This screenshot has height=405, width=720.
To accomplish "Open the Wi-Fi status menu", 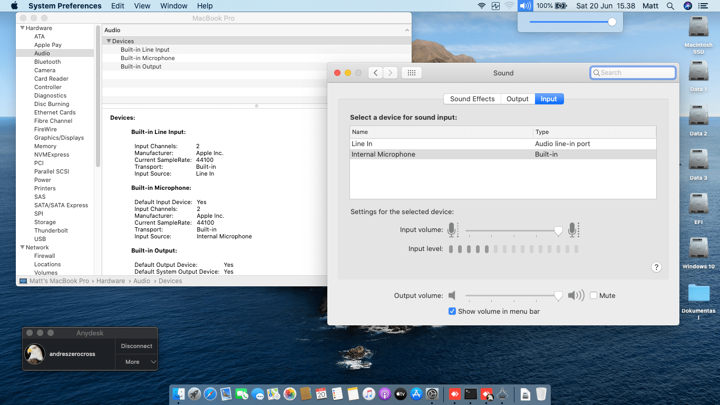I will click(481, 6).
